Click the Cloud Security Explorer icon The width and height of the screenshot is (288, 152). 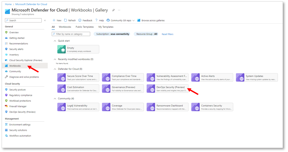[6, 60]
